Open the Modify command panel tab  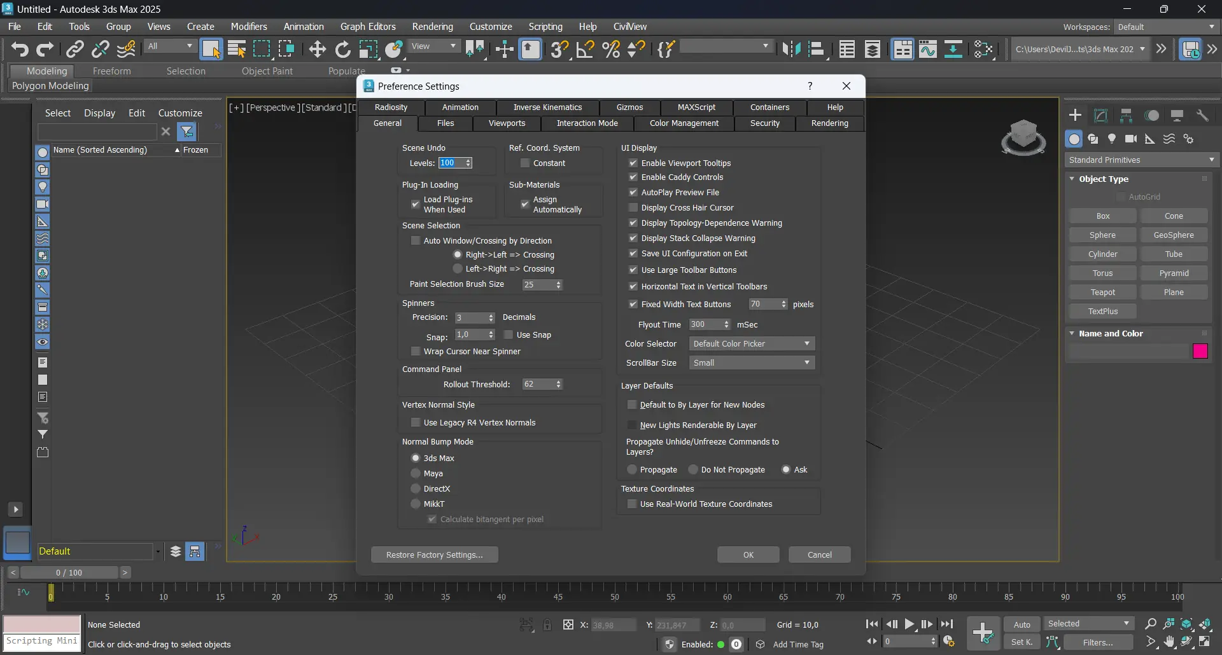click(x=1100, y=115)
